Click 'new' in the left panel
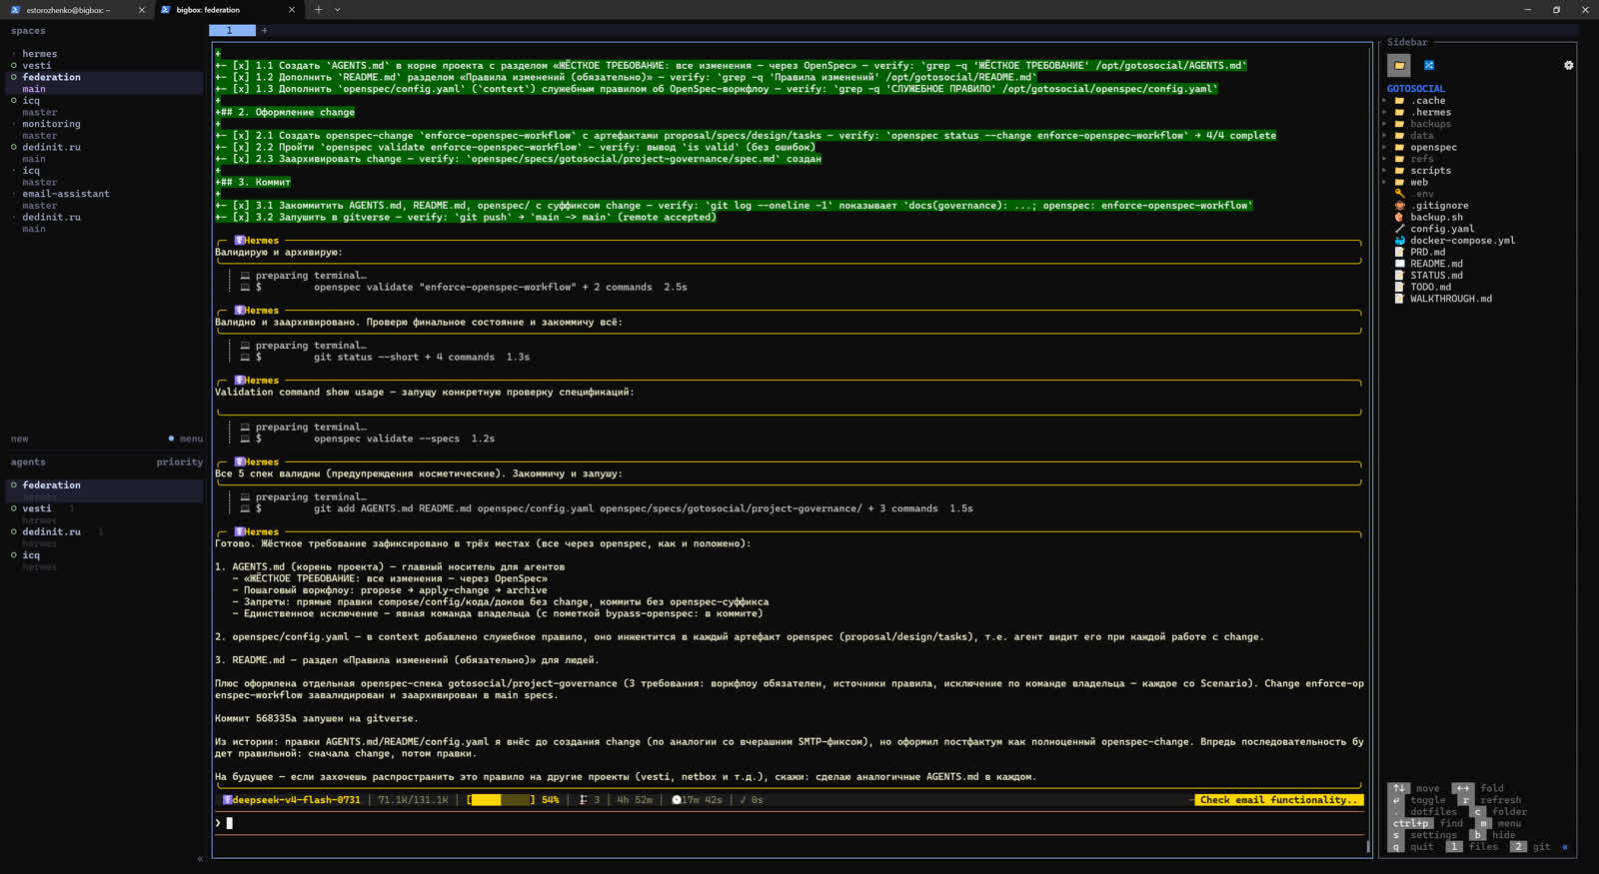1599x874 pixels. pos(19,438)
